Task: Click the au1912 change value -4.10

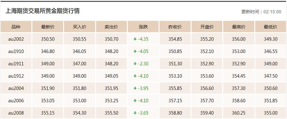Action: [x=143, y=76]
